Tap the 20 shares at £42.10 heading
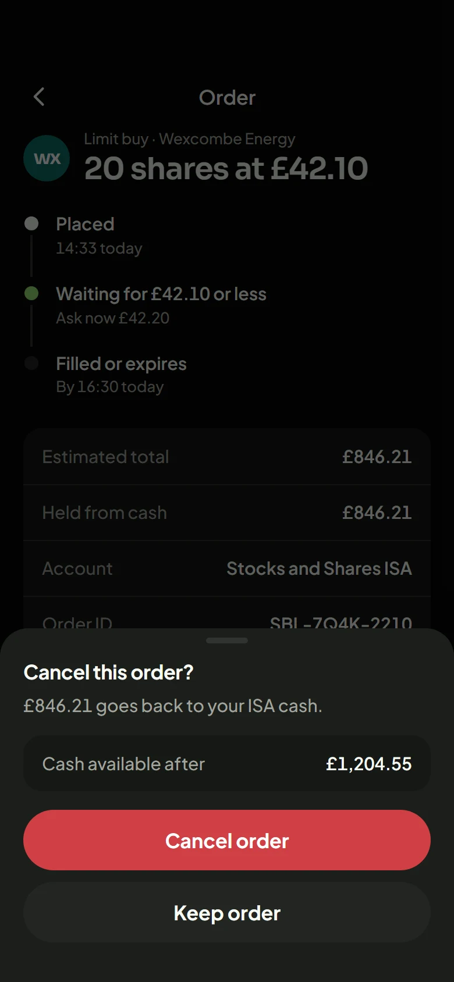Screen dimensions: 454x982 (226, 169)
